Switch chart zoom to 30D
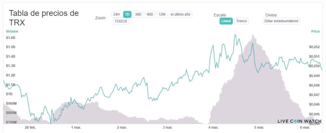 pos(138,14)
